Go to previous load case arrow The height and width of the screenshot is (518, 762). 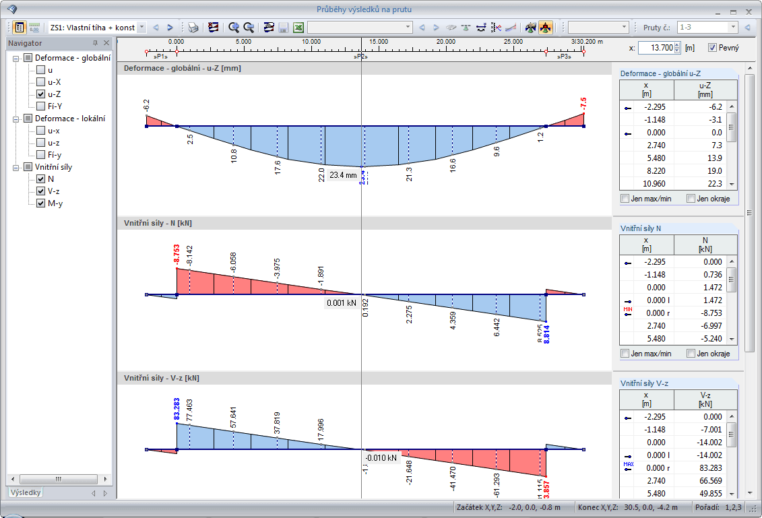[x=156, y=28]
